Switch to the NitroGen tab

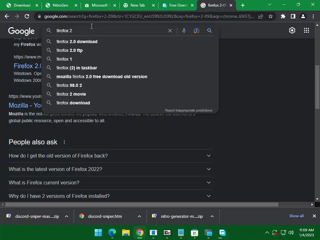[x=60, y=5]
